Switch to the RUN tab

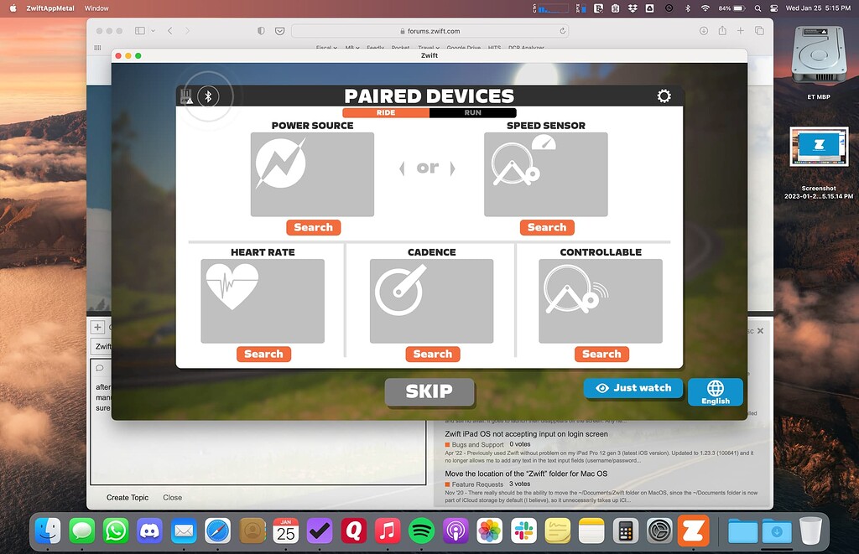click(474, 112)
